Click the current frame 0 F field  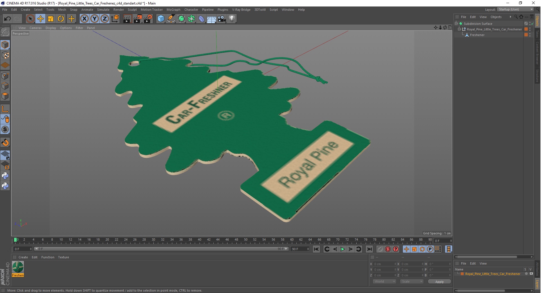(23, 249)
